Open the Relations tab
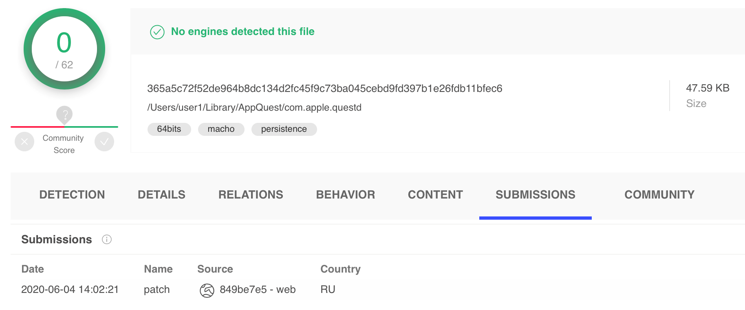The height and width of the screenshot is (310, 745). pos(251,195)
